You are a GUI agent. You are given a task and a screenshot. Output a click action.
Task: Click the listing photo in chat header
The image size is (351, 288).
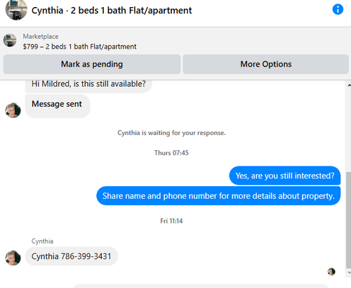click(x=16, y=10)
